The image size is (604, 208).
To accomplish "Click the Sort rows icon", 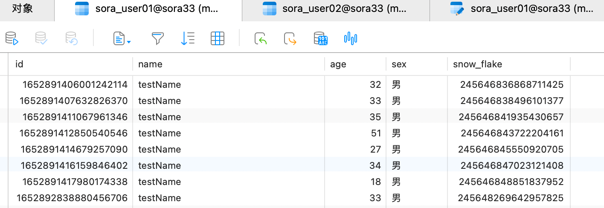I will tap(188, 39).
